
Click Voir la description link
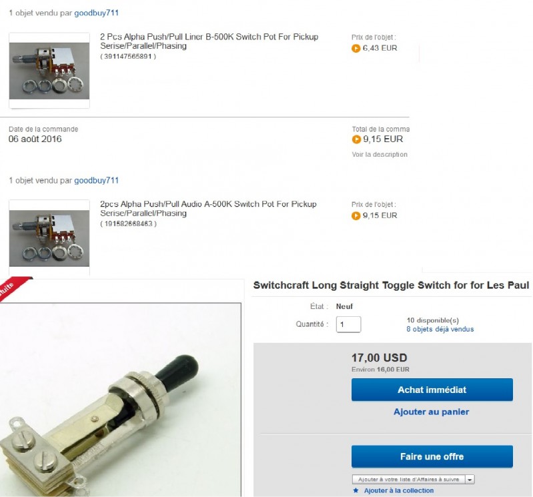click(380, 154)
